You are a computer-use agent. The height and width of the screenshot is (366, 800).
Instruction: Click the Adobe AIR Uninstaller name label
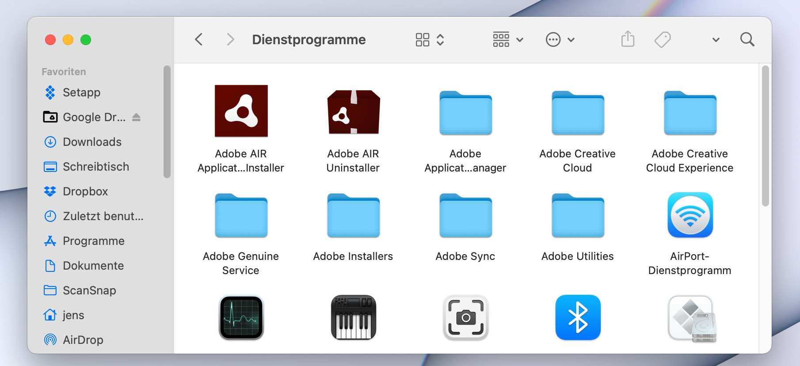[x=353, y=160]
